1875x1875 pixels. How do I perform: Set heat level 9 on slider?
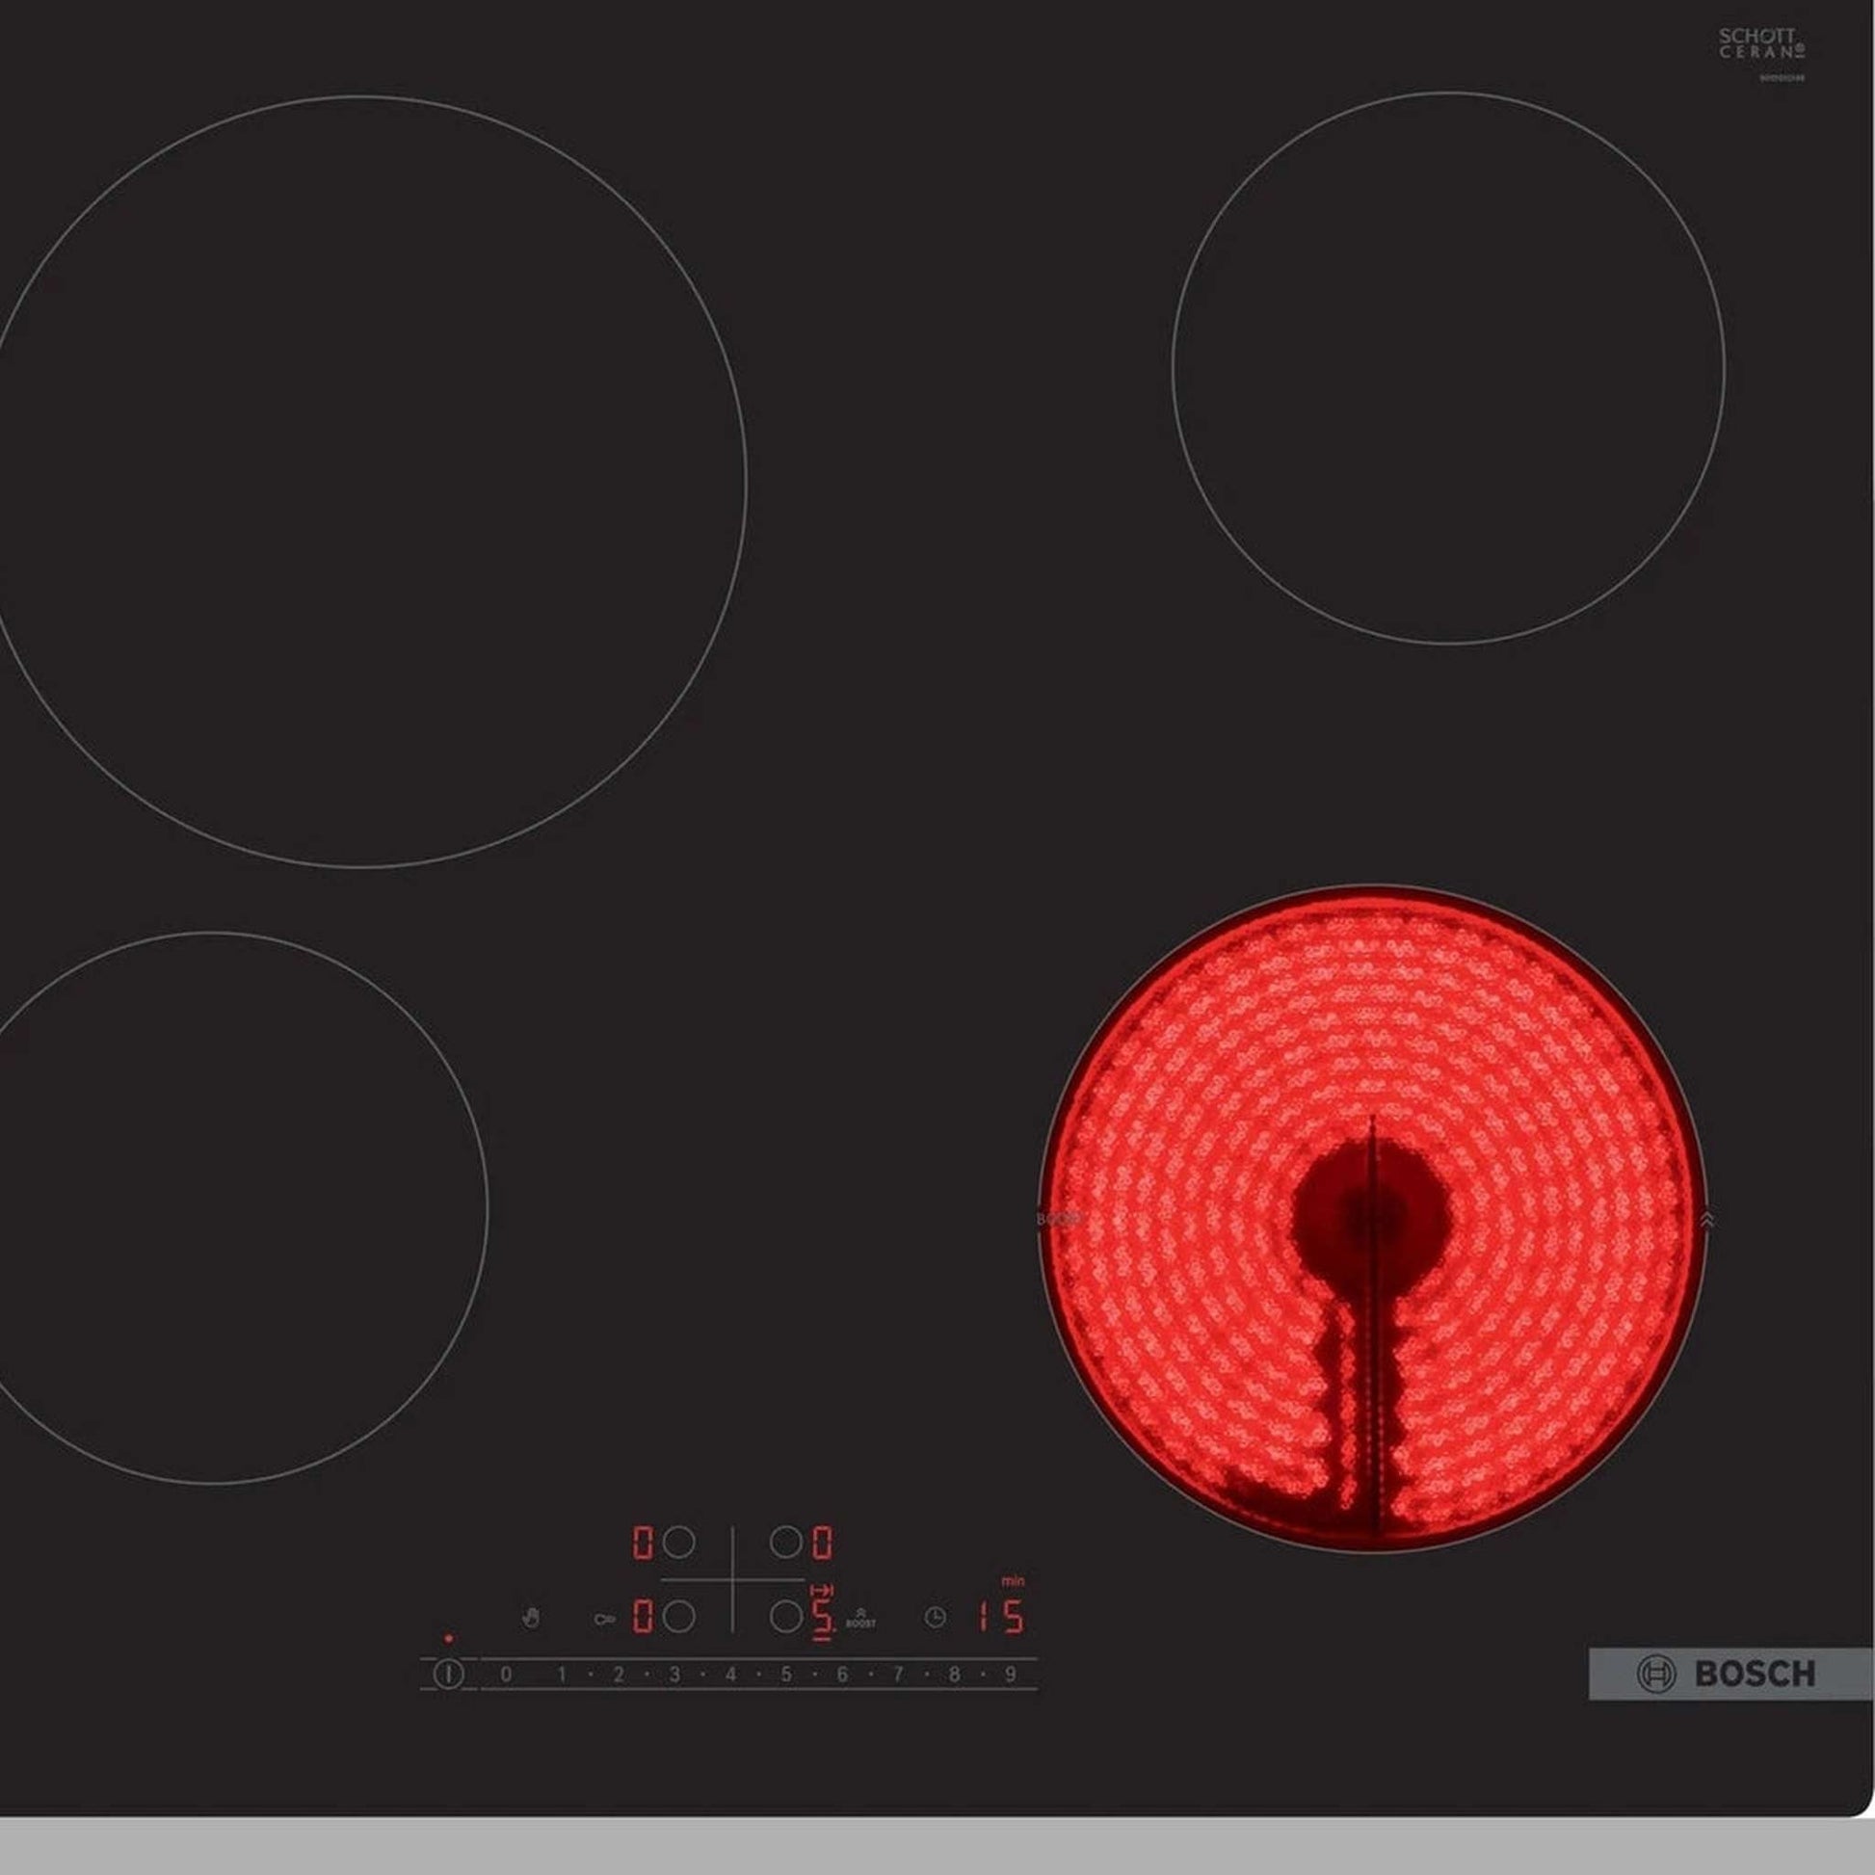point(1011,1675)
